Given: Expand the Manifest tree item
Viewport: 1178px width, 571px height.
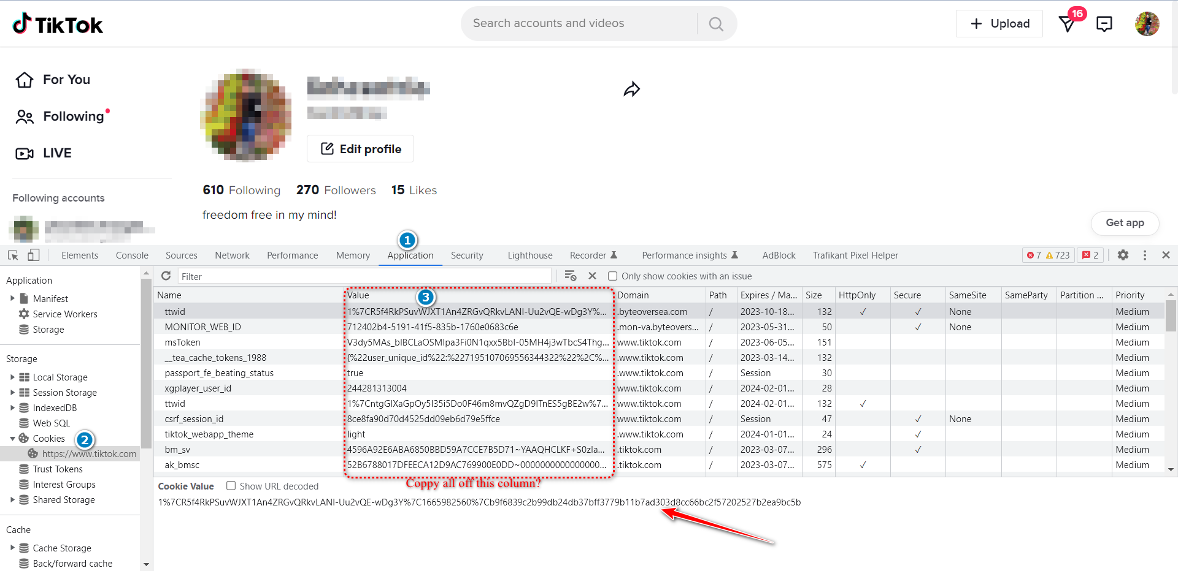Looking at the screenshot, I should tap(12, 298).
